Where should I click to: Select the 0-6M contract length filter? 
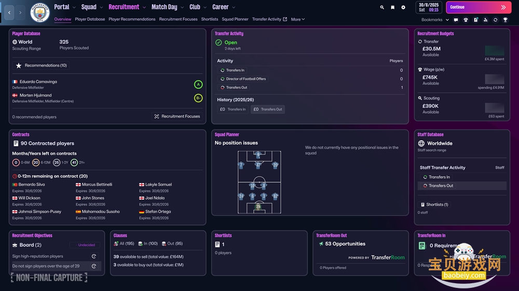tap(16, 163)
